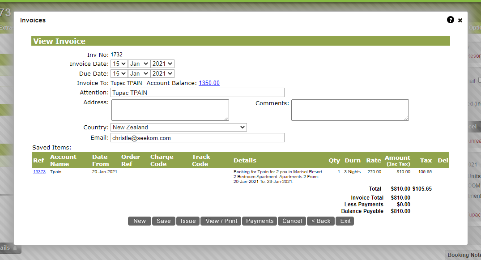This screenshot has width=481, height=260.
Task: Create a New invoice
Action: (139, 221)
